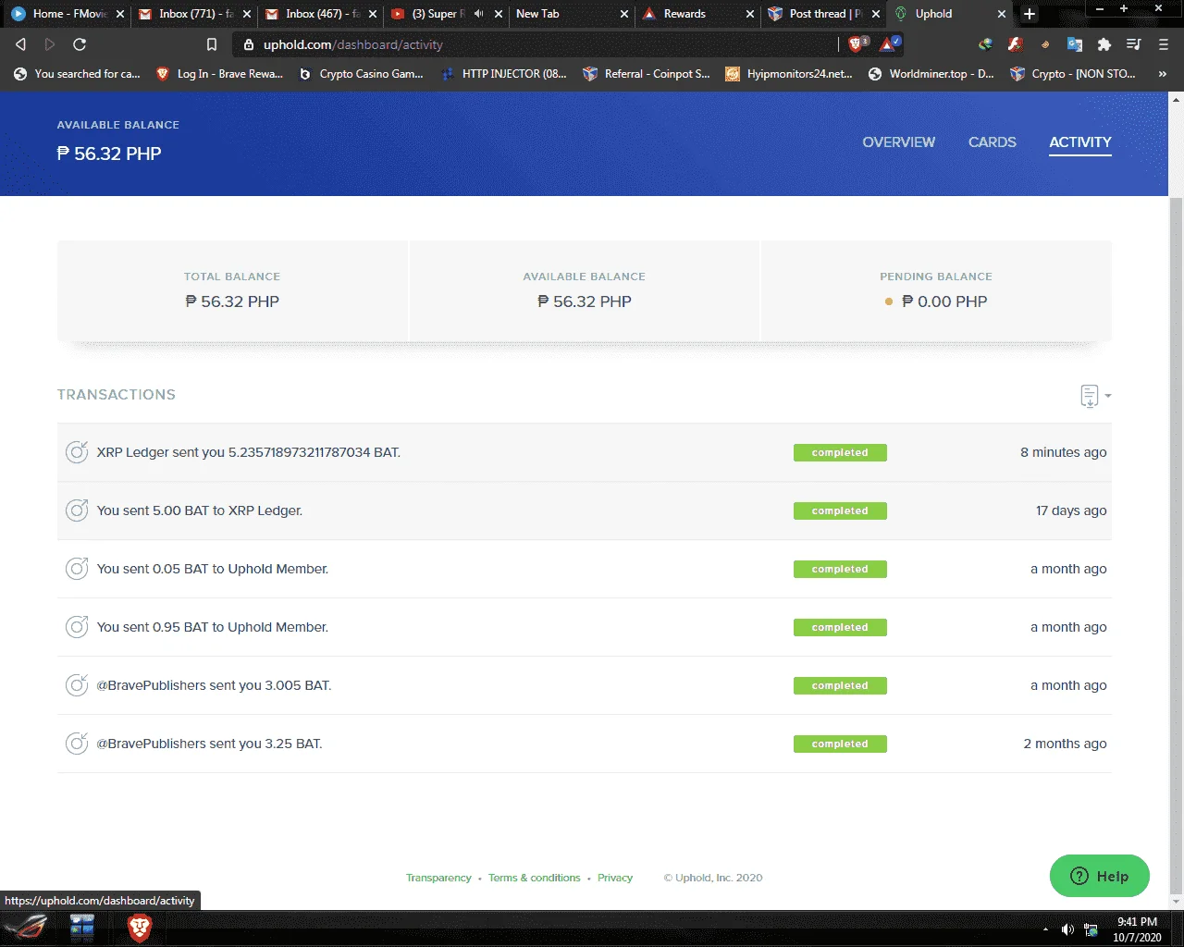Image resolution: width=1184 pixels, height=947 pixels.
Task: Open 'Crypto - [NON STO...' bookmark
Action: click(x=1074, y=74)
